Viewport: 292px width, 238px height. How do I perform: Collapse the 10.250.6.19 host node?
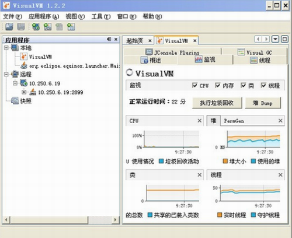tap(15, 83)
